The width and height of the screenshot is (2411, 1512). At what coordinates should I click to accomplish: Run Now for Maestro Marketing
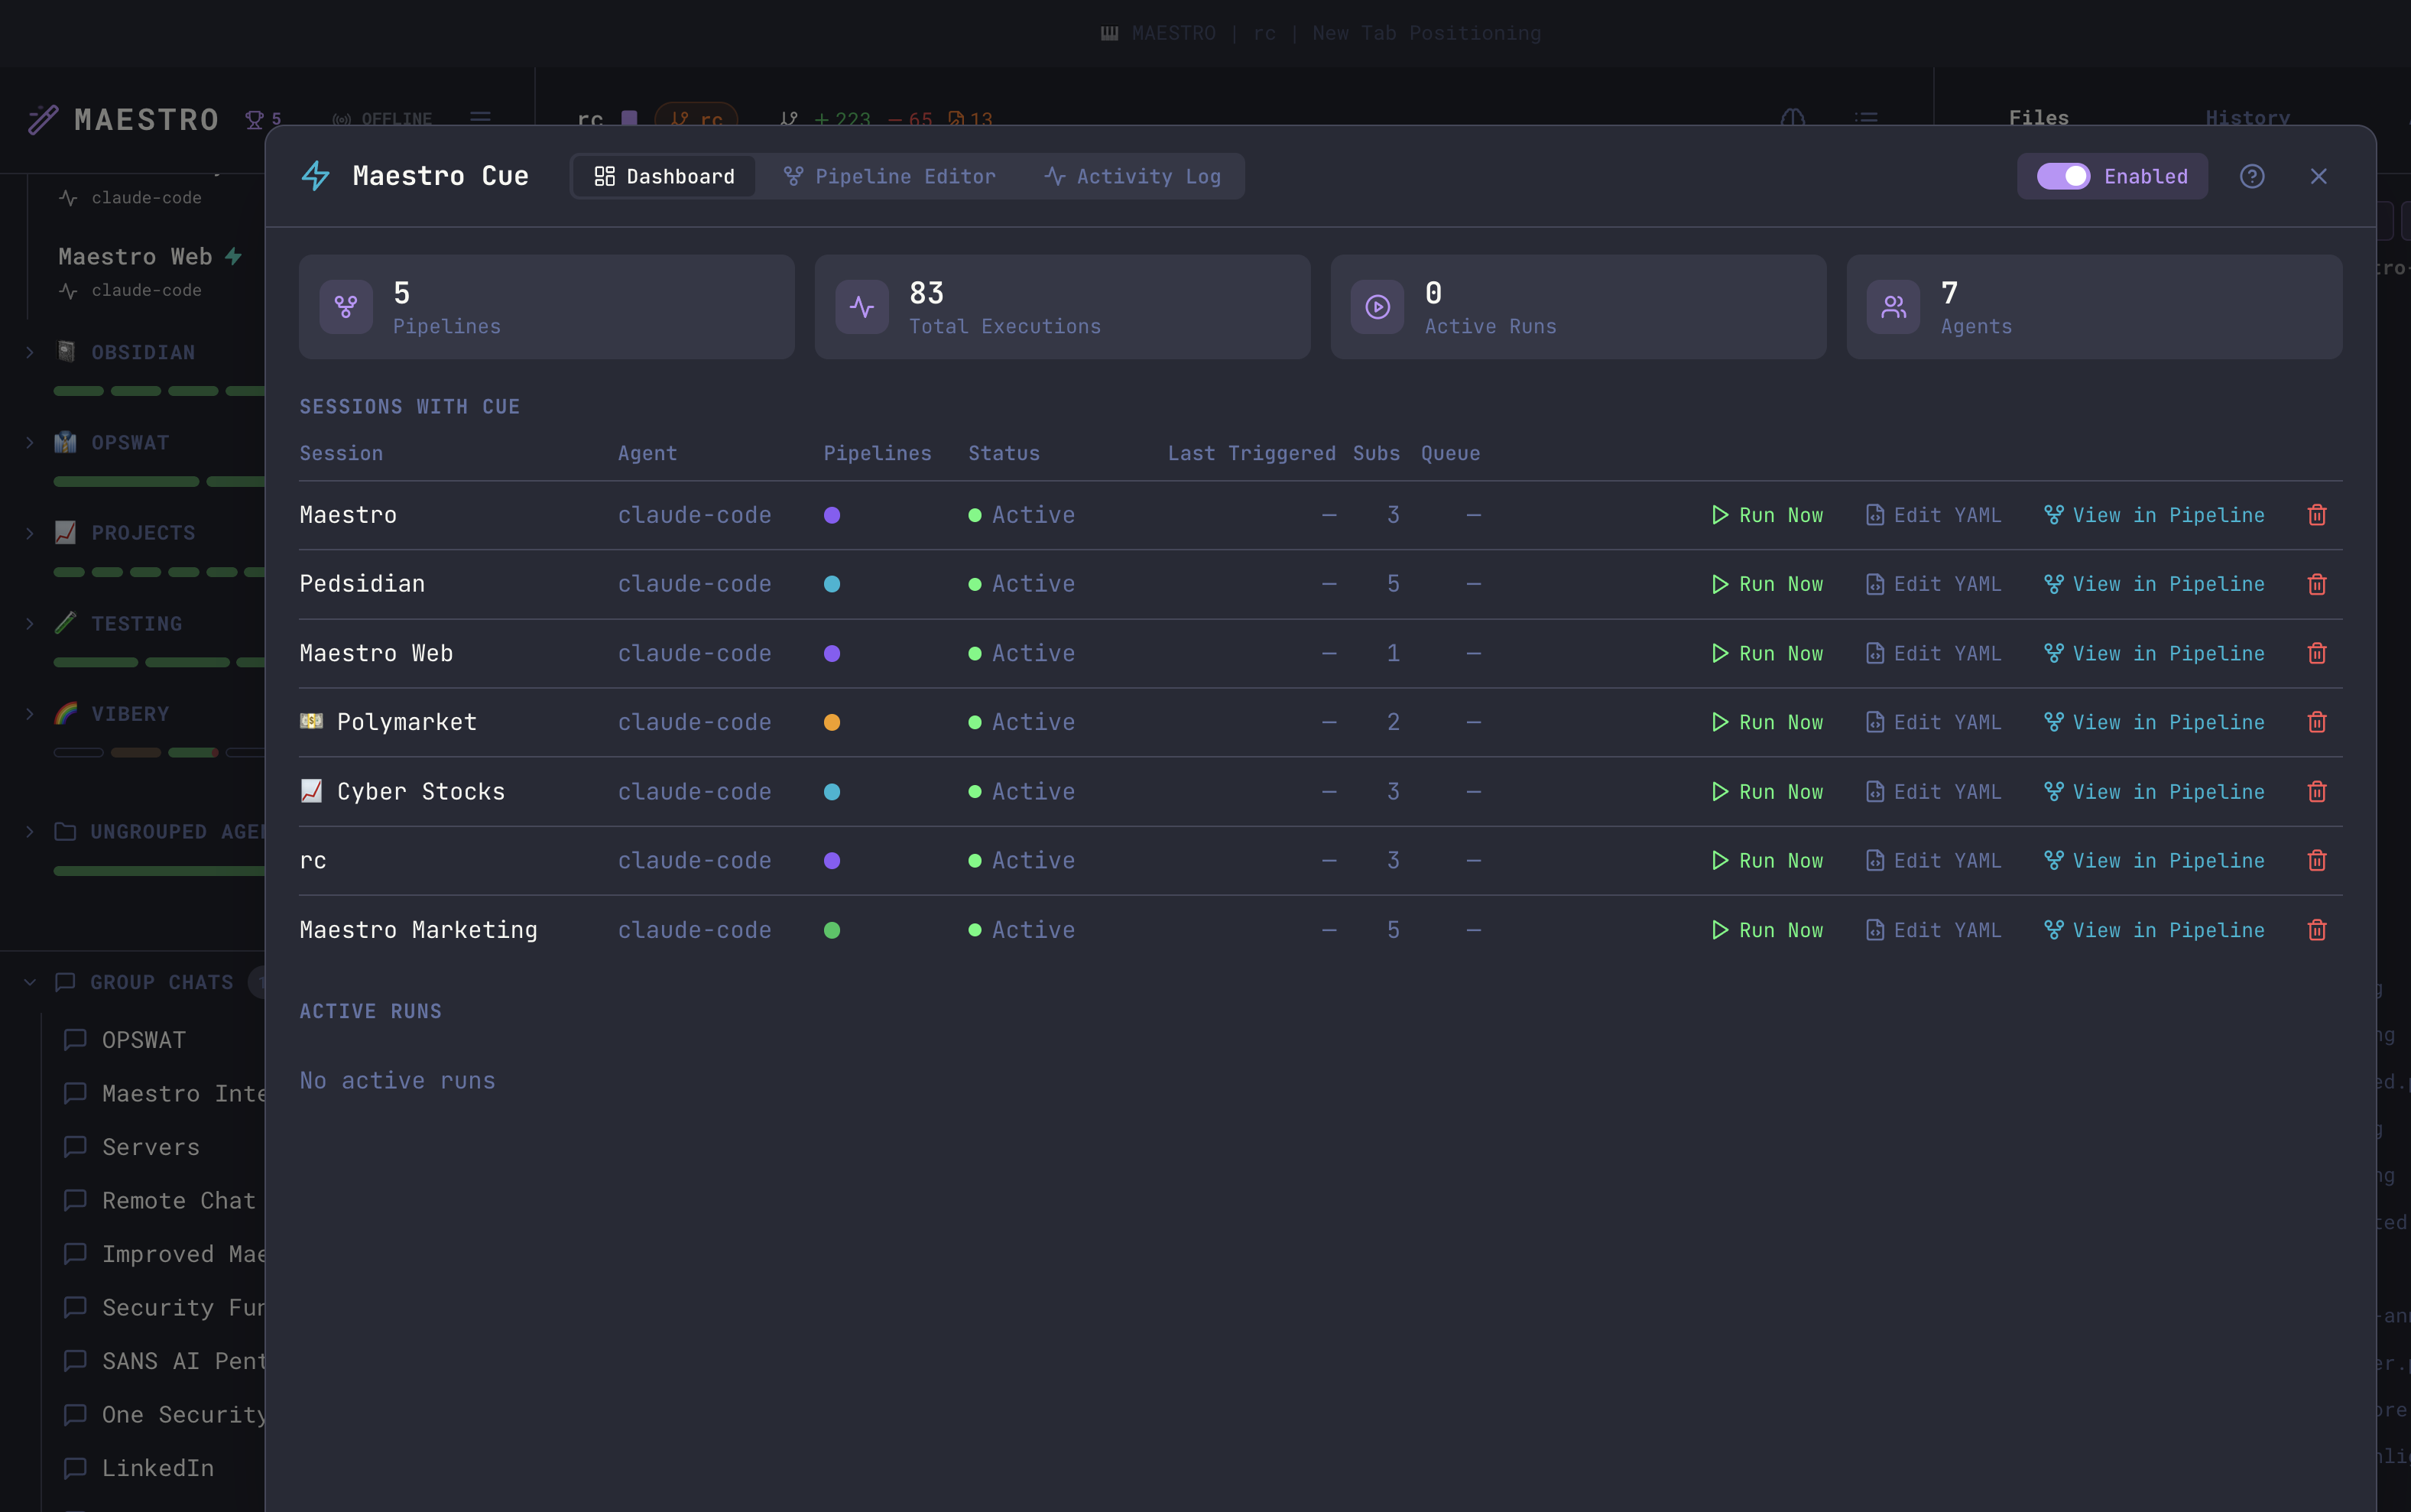click(1767, 930)
